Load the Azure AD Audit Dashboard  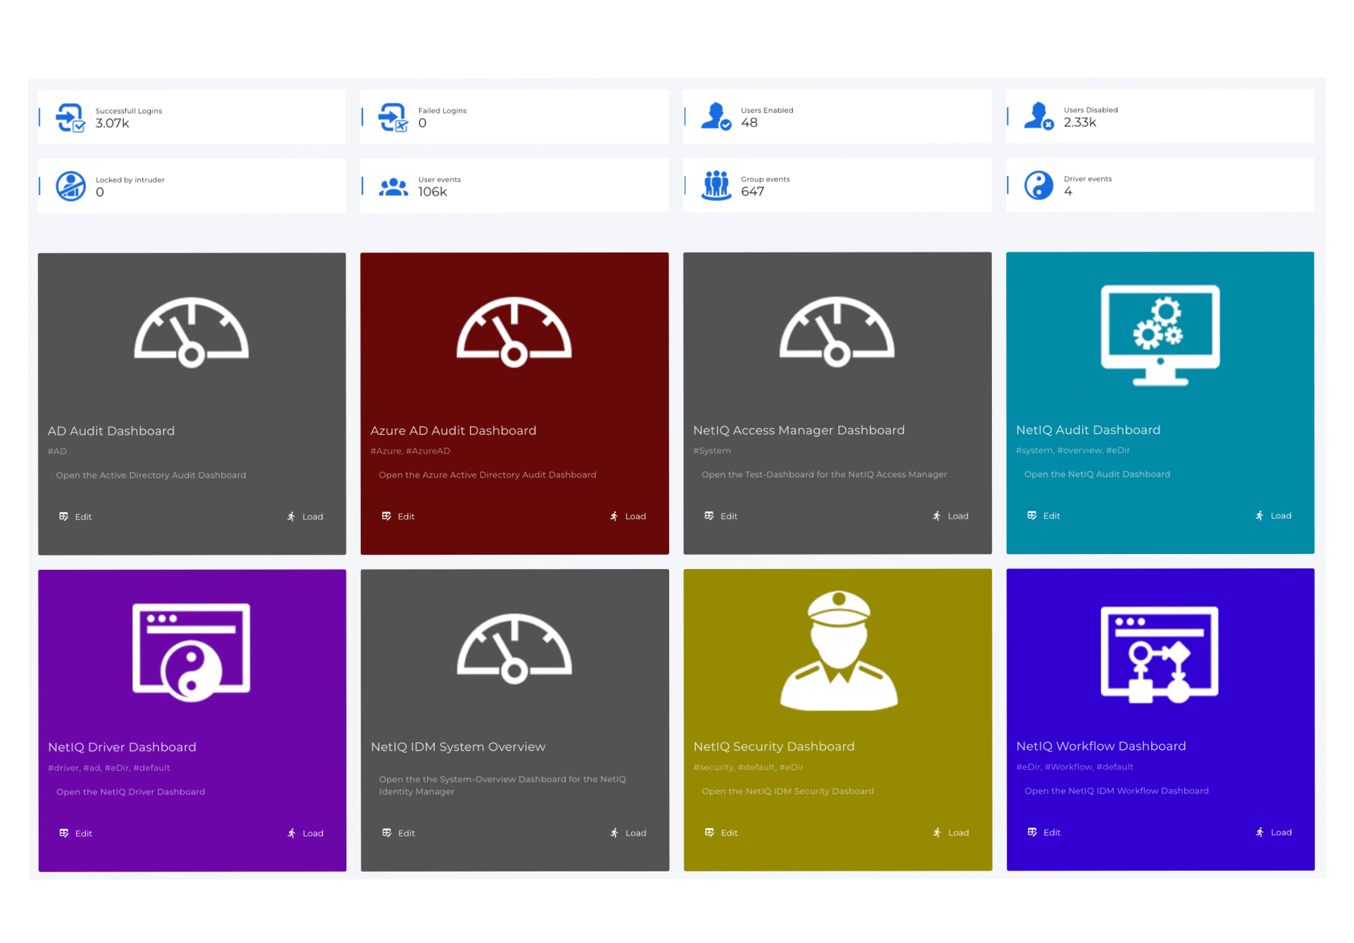pyautogui.click(x=628, y=517)
